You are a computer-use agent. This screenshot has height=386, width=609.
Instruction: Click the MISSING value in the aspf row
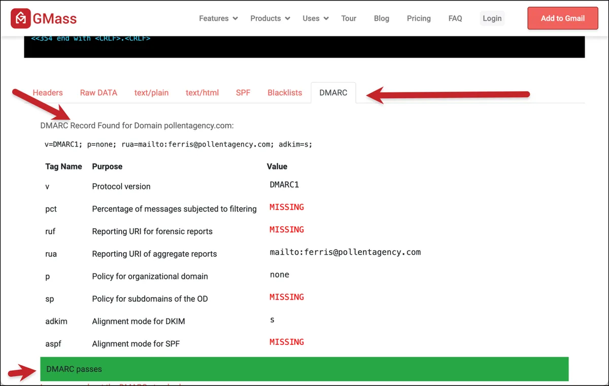[287, 342]
